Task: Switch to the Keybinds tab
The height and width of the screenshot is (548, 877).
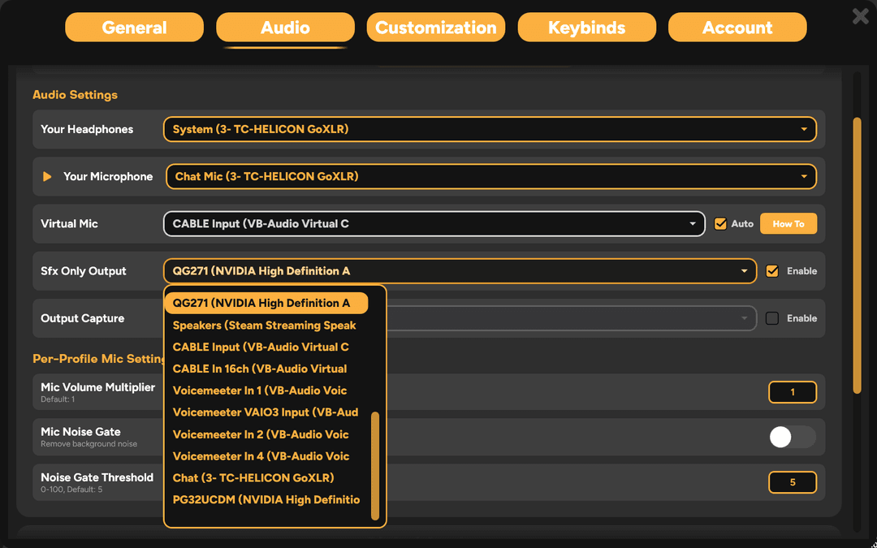Action: (x=586, y=27)
